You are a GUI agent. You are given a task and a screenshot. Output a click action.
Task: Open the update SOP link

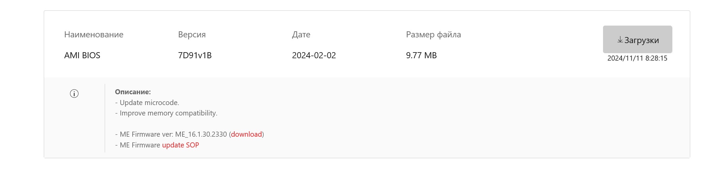tap(180, 145)
